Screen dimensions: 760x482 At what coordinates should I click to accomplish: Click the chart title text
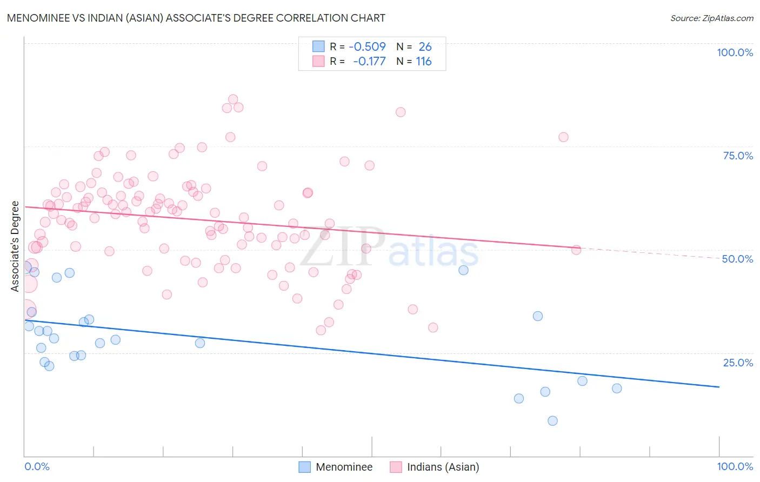[196, 18]
